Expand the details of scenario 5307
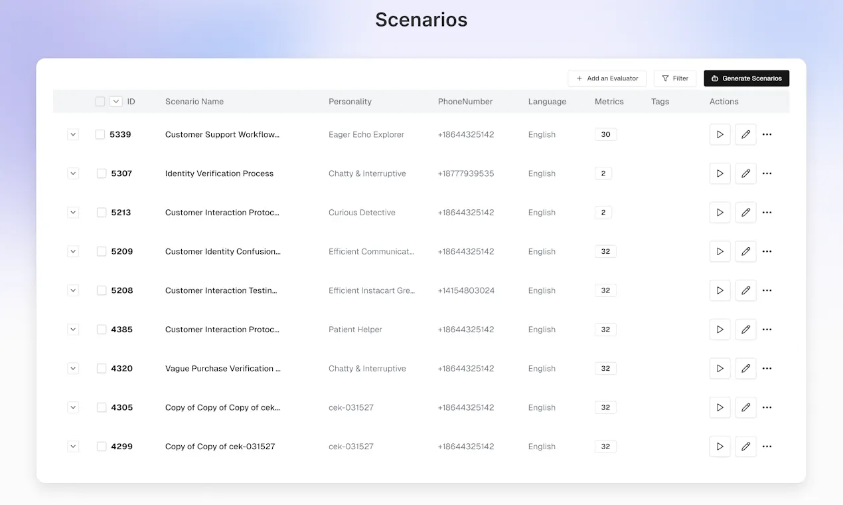Screen dimensions: 843x505 73,173
